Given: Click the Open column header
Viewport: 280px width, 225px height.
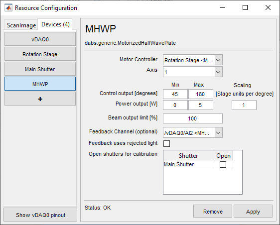Looking at the screenshot, I should (x=223, y=156).
